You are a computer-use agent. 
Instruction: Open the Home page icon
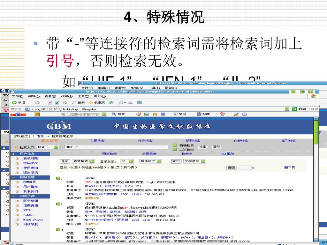(65, 102)
